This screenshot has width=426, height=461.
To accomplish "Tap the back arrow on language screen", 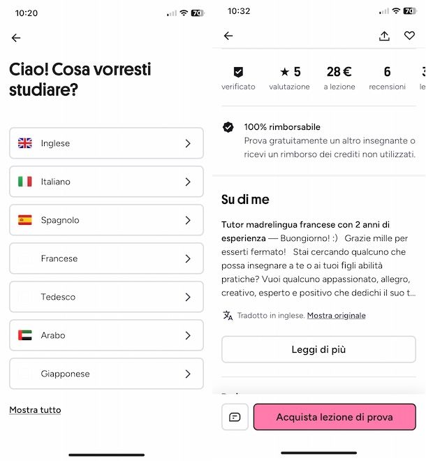I will [16, 38].
